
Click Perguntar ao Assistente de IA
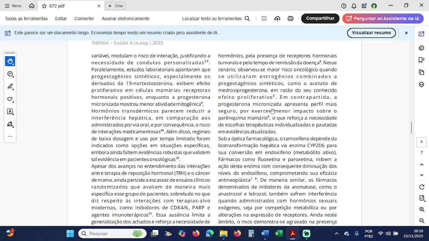pos(383,18)
